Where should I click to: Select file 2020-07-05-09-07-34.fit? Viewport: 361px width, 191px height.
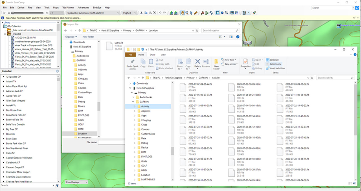click(x=197, y=98)
